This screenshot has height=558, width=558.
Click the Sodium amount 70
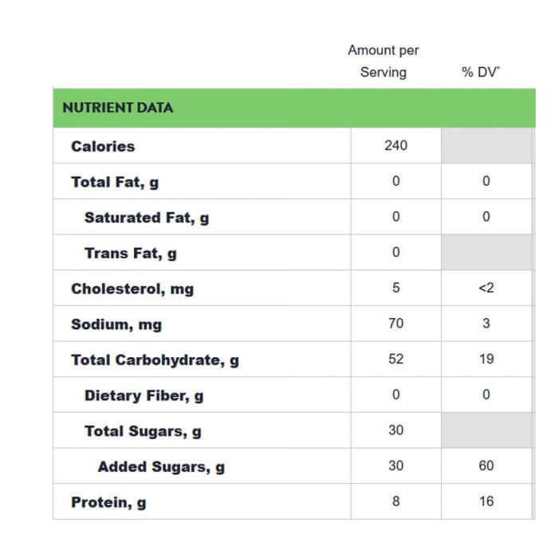click(395, 324)
